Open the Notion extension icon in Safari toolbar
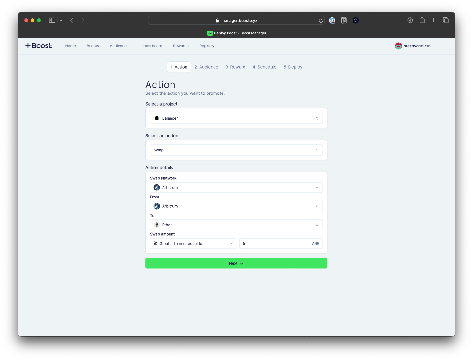This screenshot has height=360, width=473. point(344,20)
